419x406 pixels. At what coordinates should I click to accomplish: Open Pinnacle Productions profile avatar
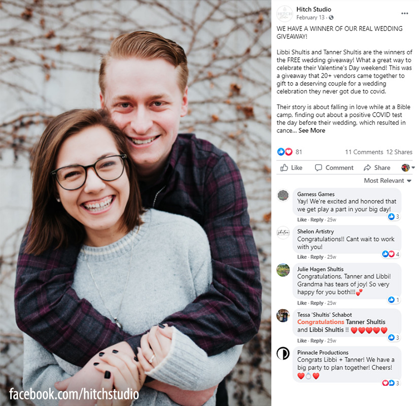tap(283, 353)
